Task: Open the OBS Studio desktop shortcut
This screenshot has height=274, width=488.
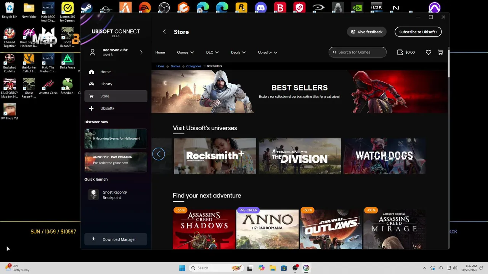Action: 164,7
